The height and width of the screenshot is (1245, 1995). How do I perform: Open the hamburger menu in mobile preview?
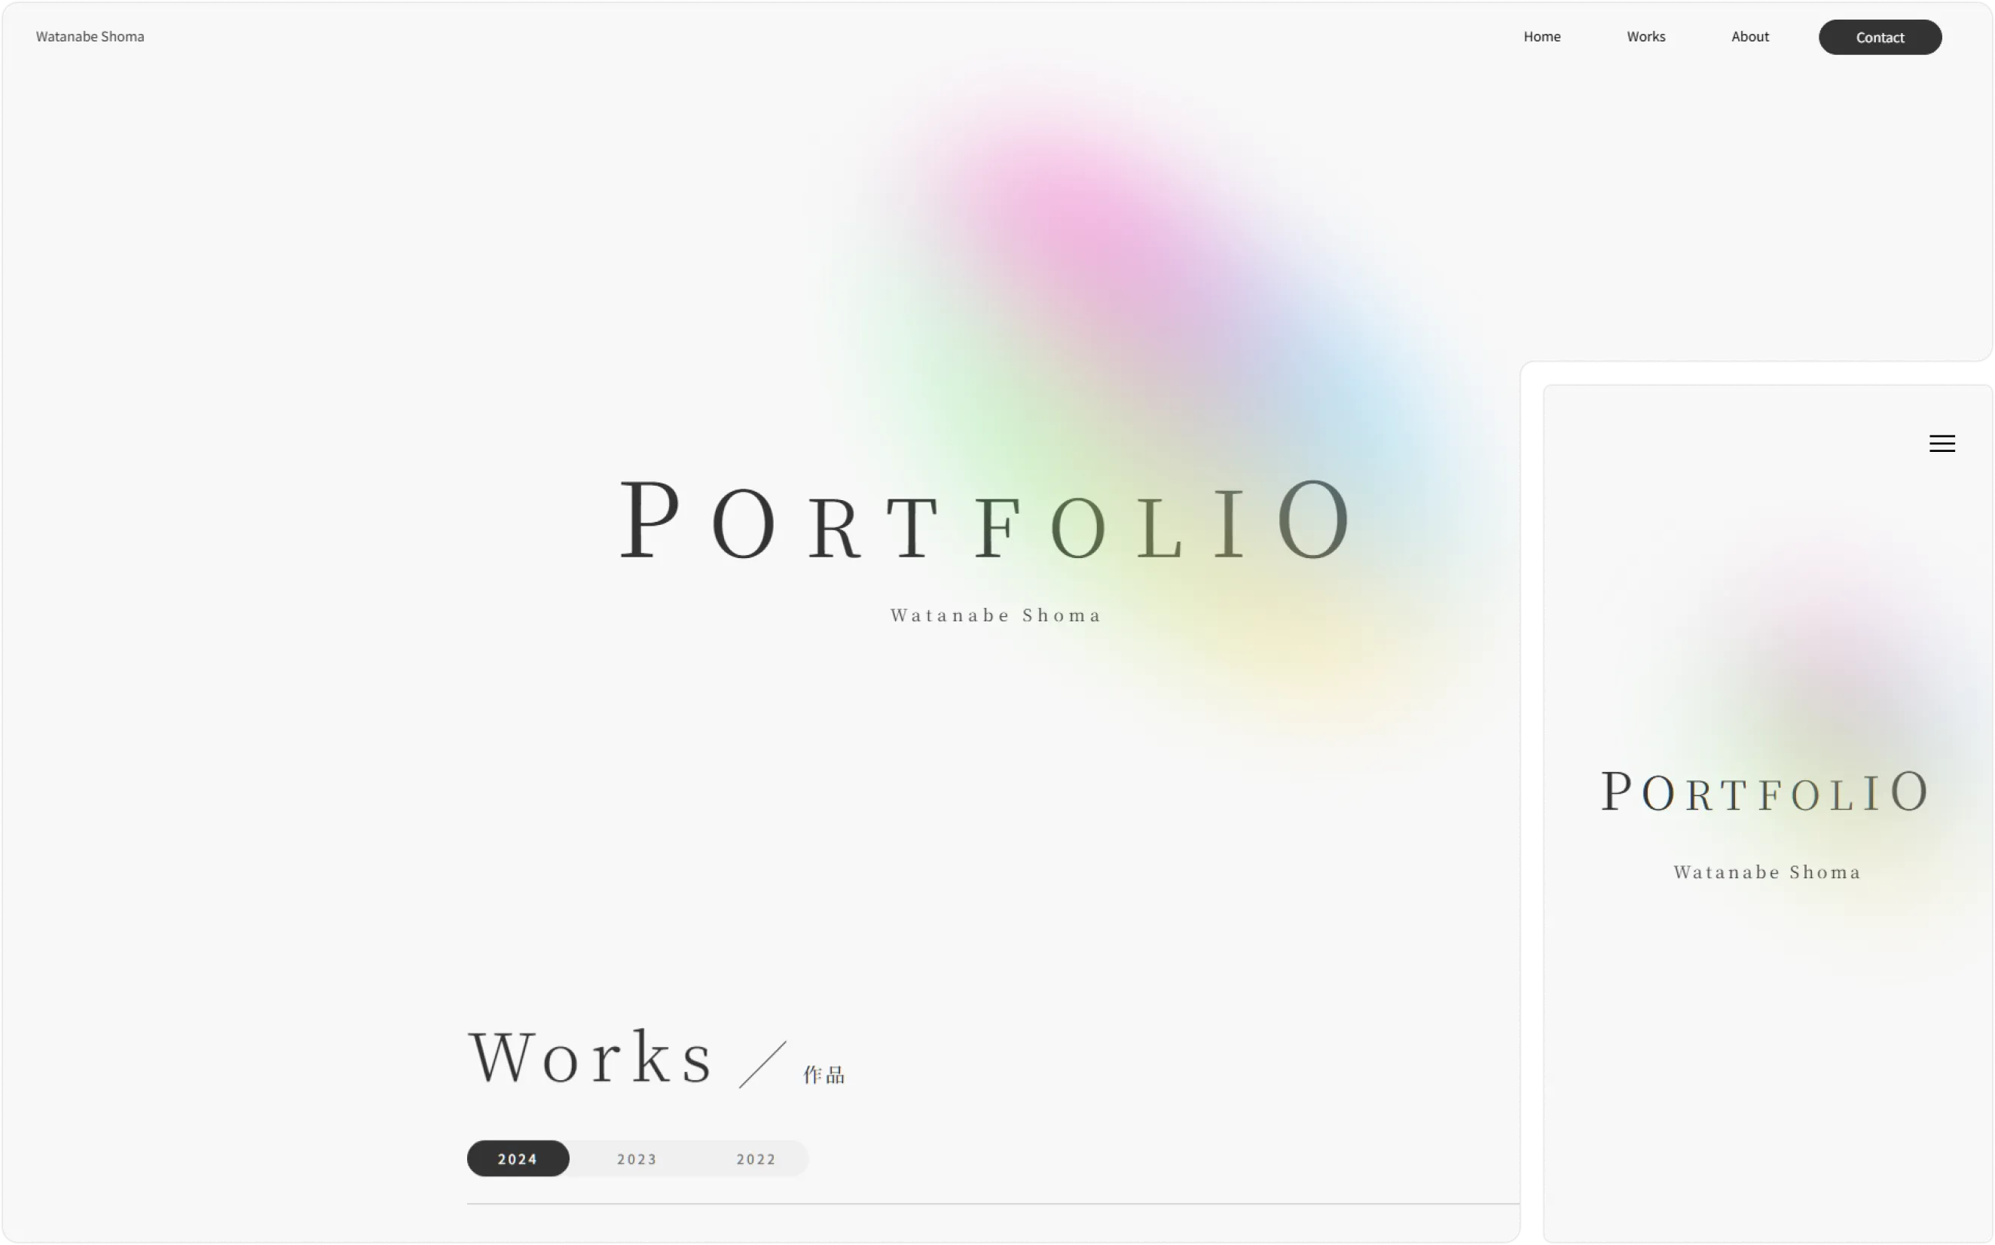pos(1942,444)
